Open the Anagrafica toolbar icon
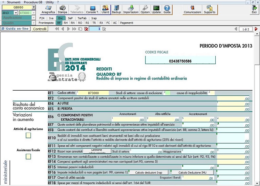Screen dimensions: 260x186 pos(48,9)
